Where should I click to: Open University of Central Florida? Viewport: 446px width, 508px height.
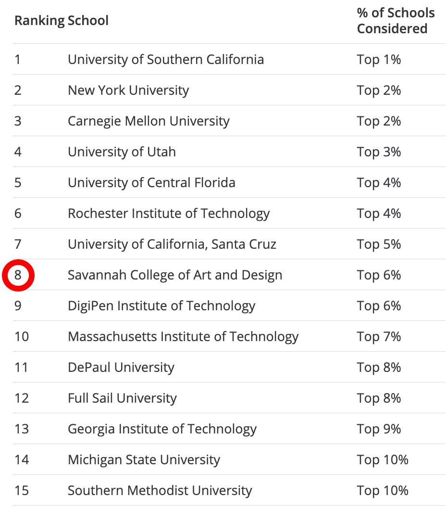click(151, 183)
